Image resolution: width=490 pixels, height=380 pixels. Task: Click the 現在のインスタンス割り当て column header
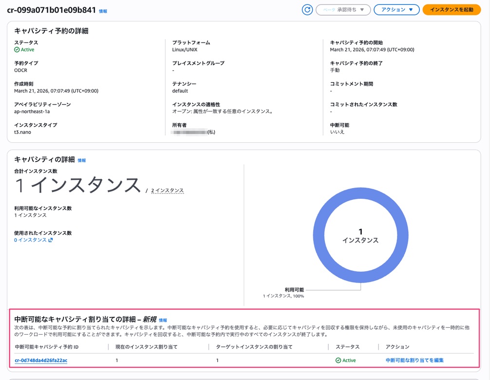pos(146,347)
